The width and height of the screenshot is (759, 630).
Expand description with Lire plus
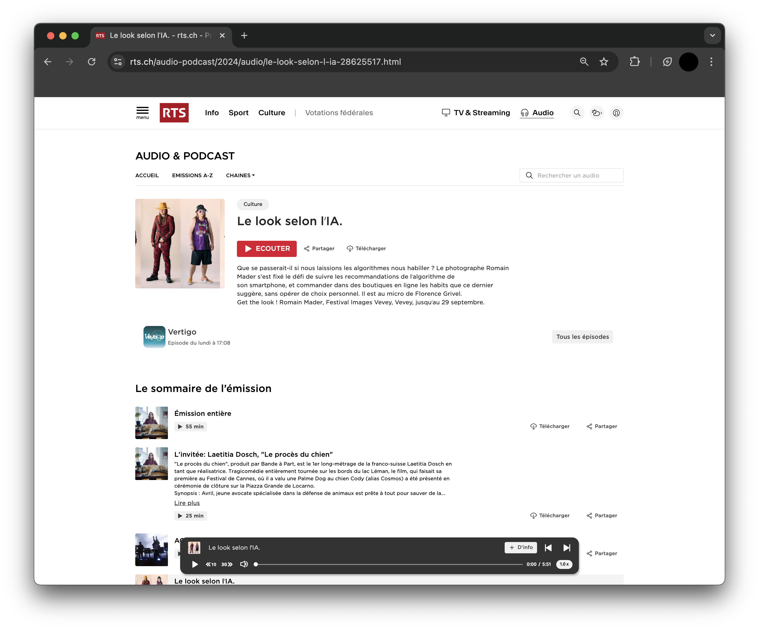coord(187,503)
